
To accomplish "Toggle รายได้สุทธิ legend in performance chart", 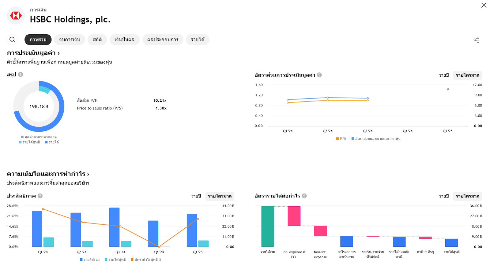I will (115, 259).
